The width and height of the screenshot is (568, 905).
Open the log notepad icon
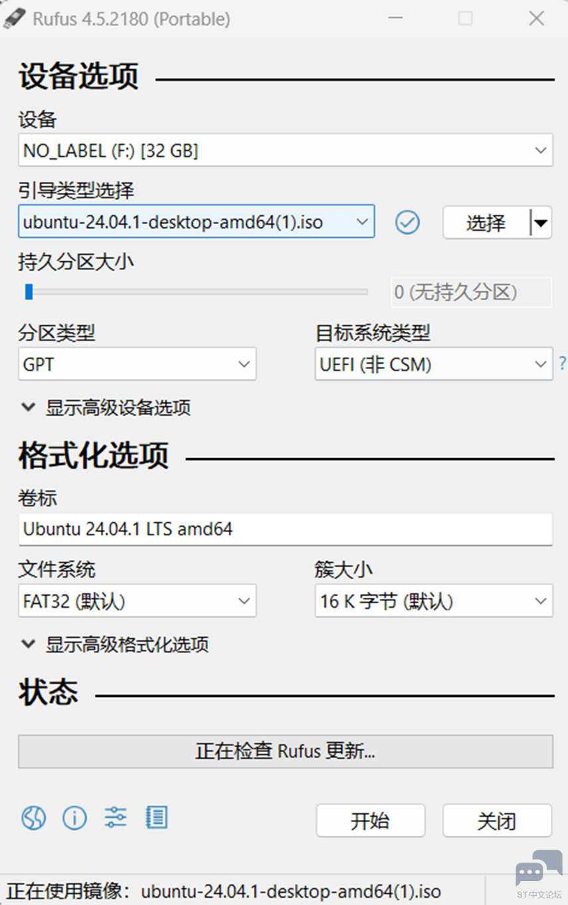157,817
